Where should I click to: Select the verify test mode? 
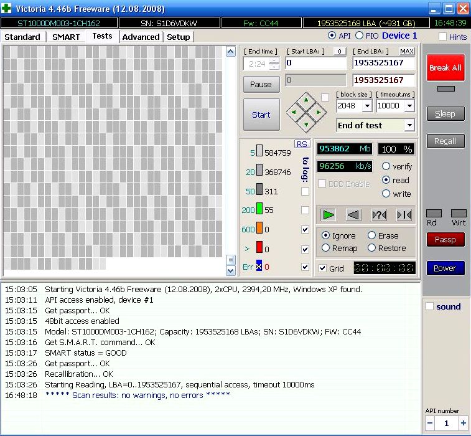[x=386, y=166]
